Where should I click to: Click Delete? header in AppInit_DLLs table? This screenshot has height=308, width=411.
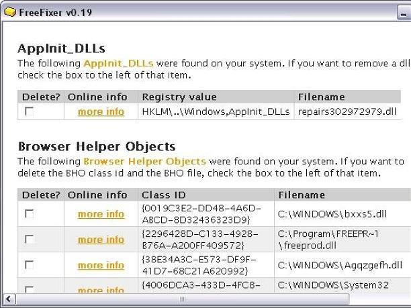tap(41, 97)
